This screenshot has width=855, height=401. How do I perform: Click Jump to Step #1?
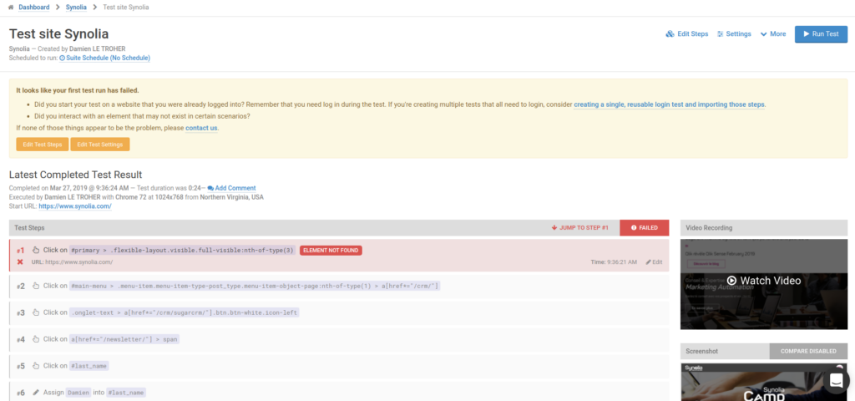pyautogui.click(x=579, y=228)
